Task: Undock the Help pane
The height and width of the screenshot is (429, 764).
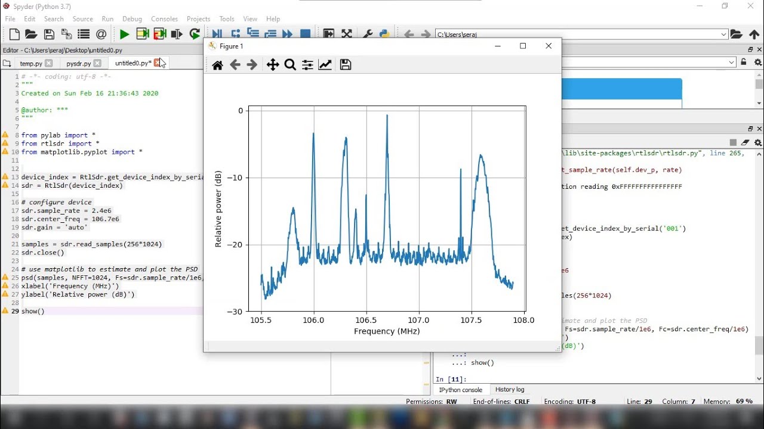Action: tap(751, 50)
